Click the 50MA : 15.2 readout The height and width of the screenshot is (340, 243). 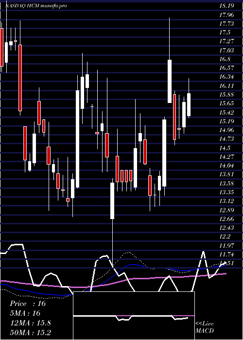tap(30, 333)
